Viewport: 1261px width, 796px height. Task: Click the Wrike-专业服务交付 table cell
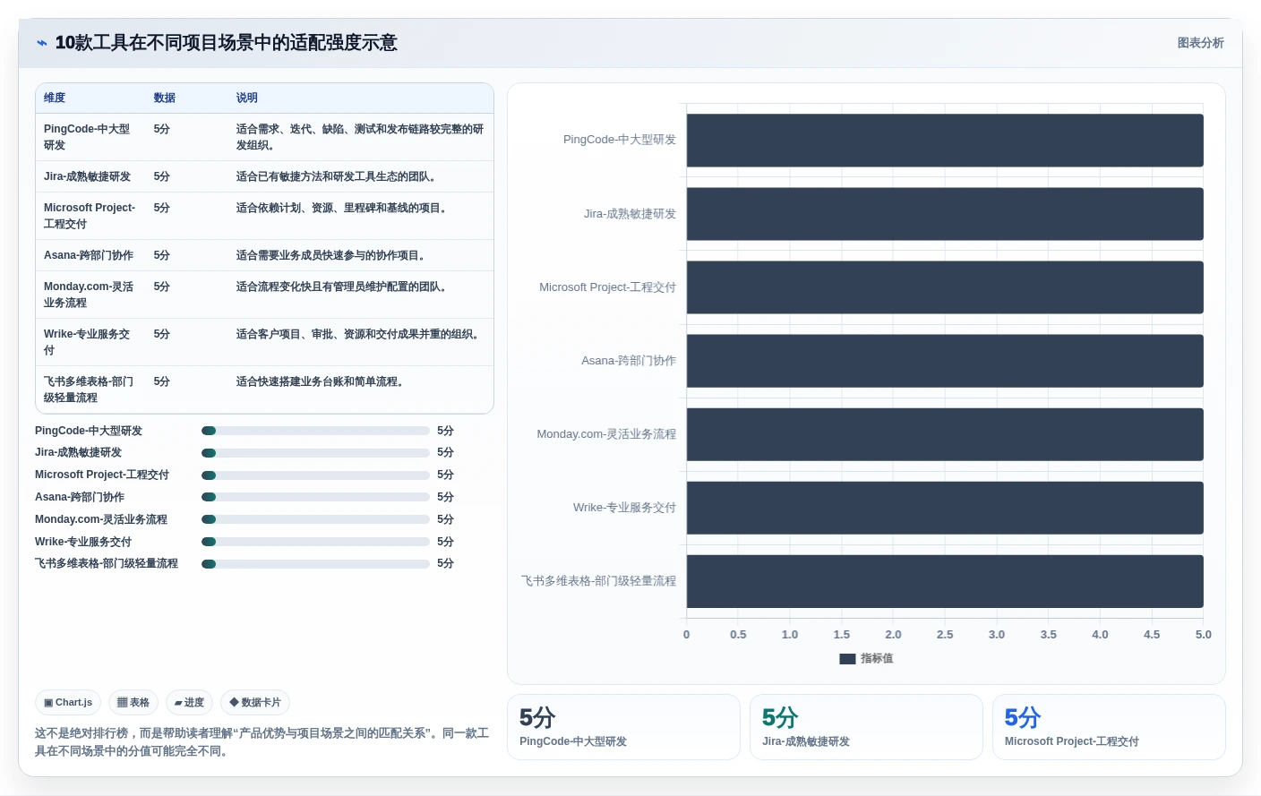coord(90,342)
